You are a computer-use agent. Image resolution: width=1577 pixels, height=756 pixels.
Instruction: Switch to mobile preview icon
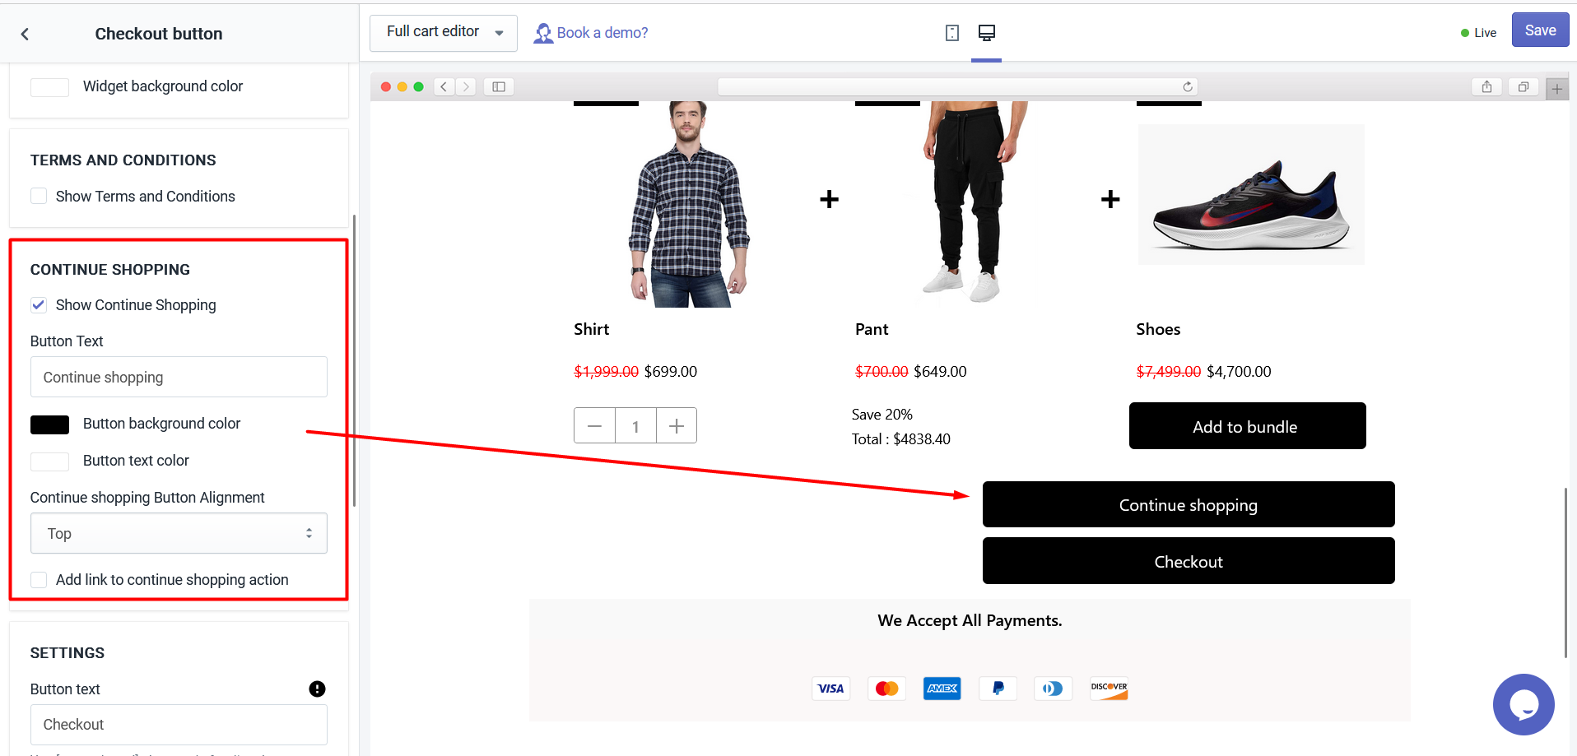pyautogui.click(x=952, y=33)
